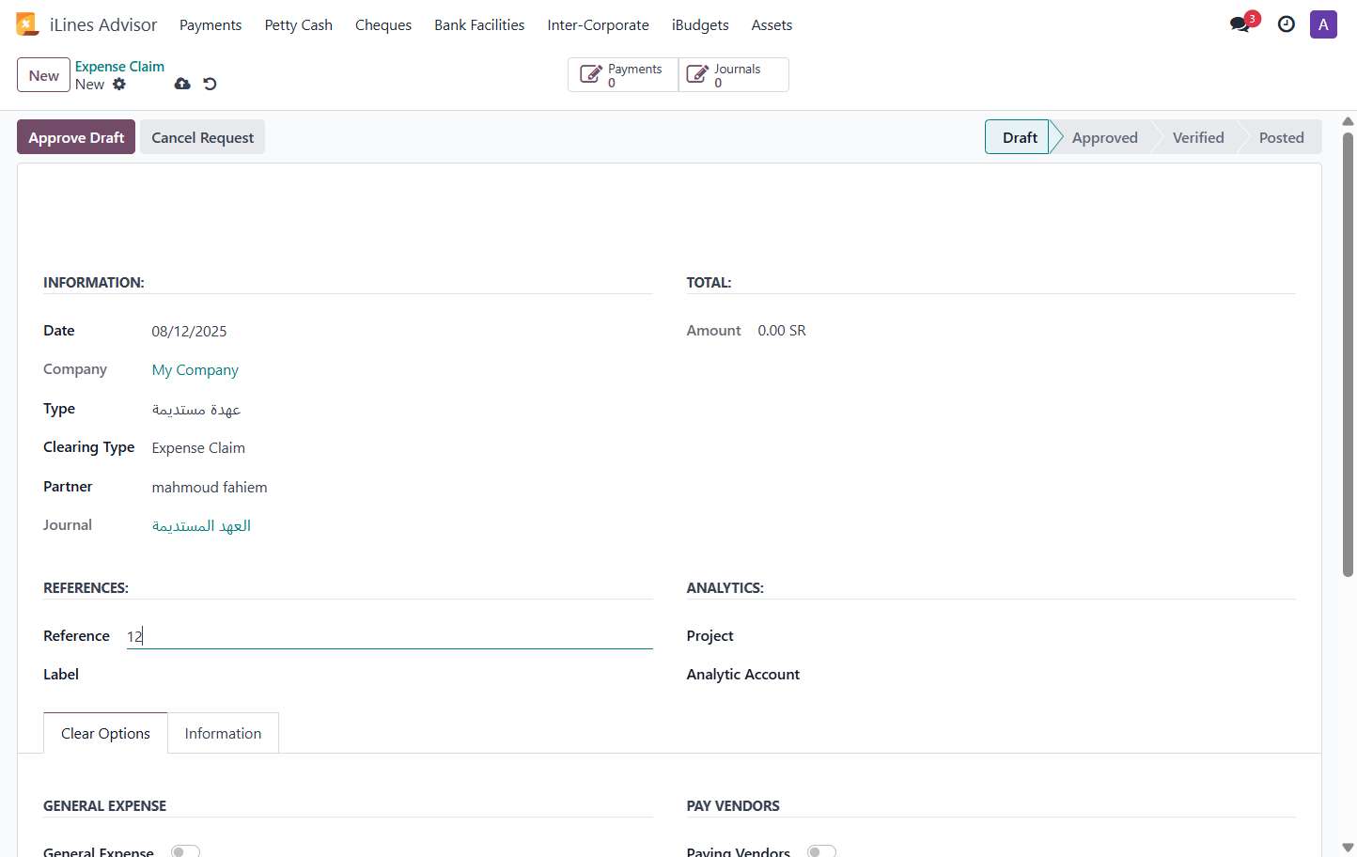
Task: Switch to the Information tab
Action: (224, 733)
